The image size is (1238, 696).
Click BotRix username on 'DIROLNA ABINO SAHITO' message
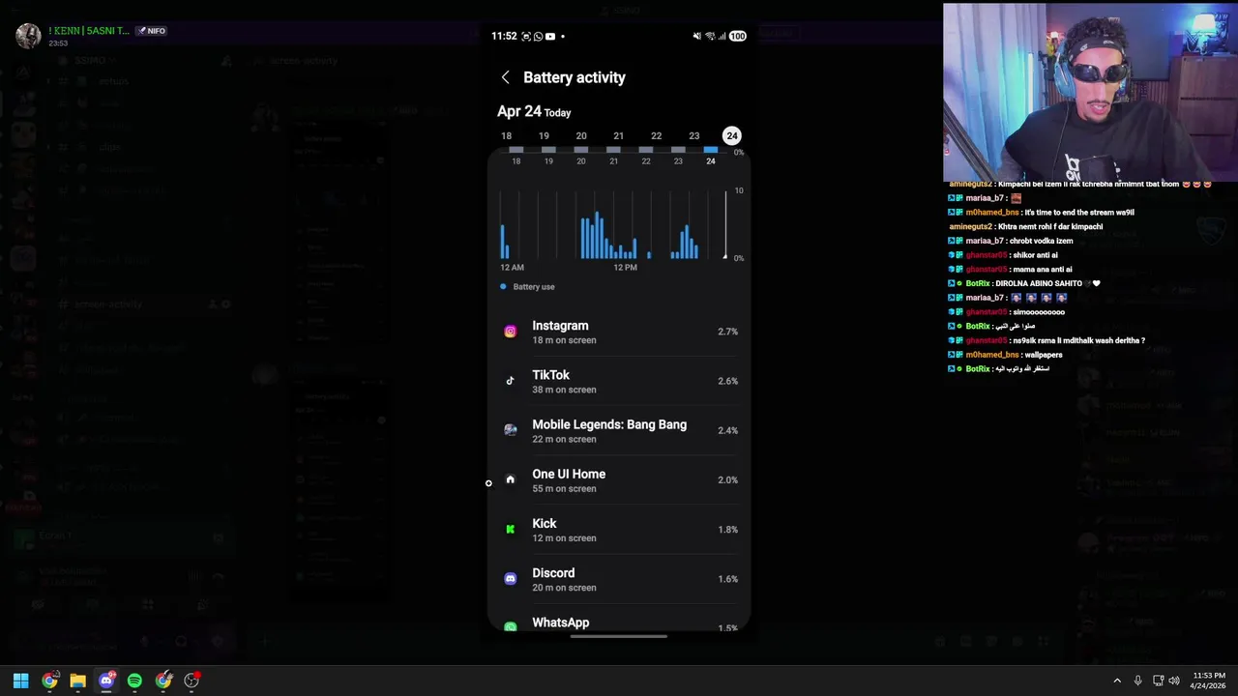[978, 283]
